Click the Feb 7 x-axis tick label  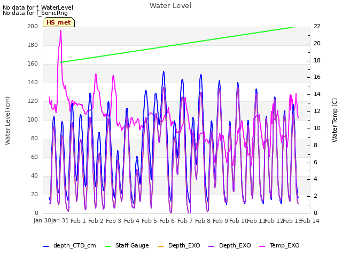pyautogui.click(x=185, y=221)
